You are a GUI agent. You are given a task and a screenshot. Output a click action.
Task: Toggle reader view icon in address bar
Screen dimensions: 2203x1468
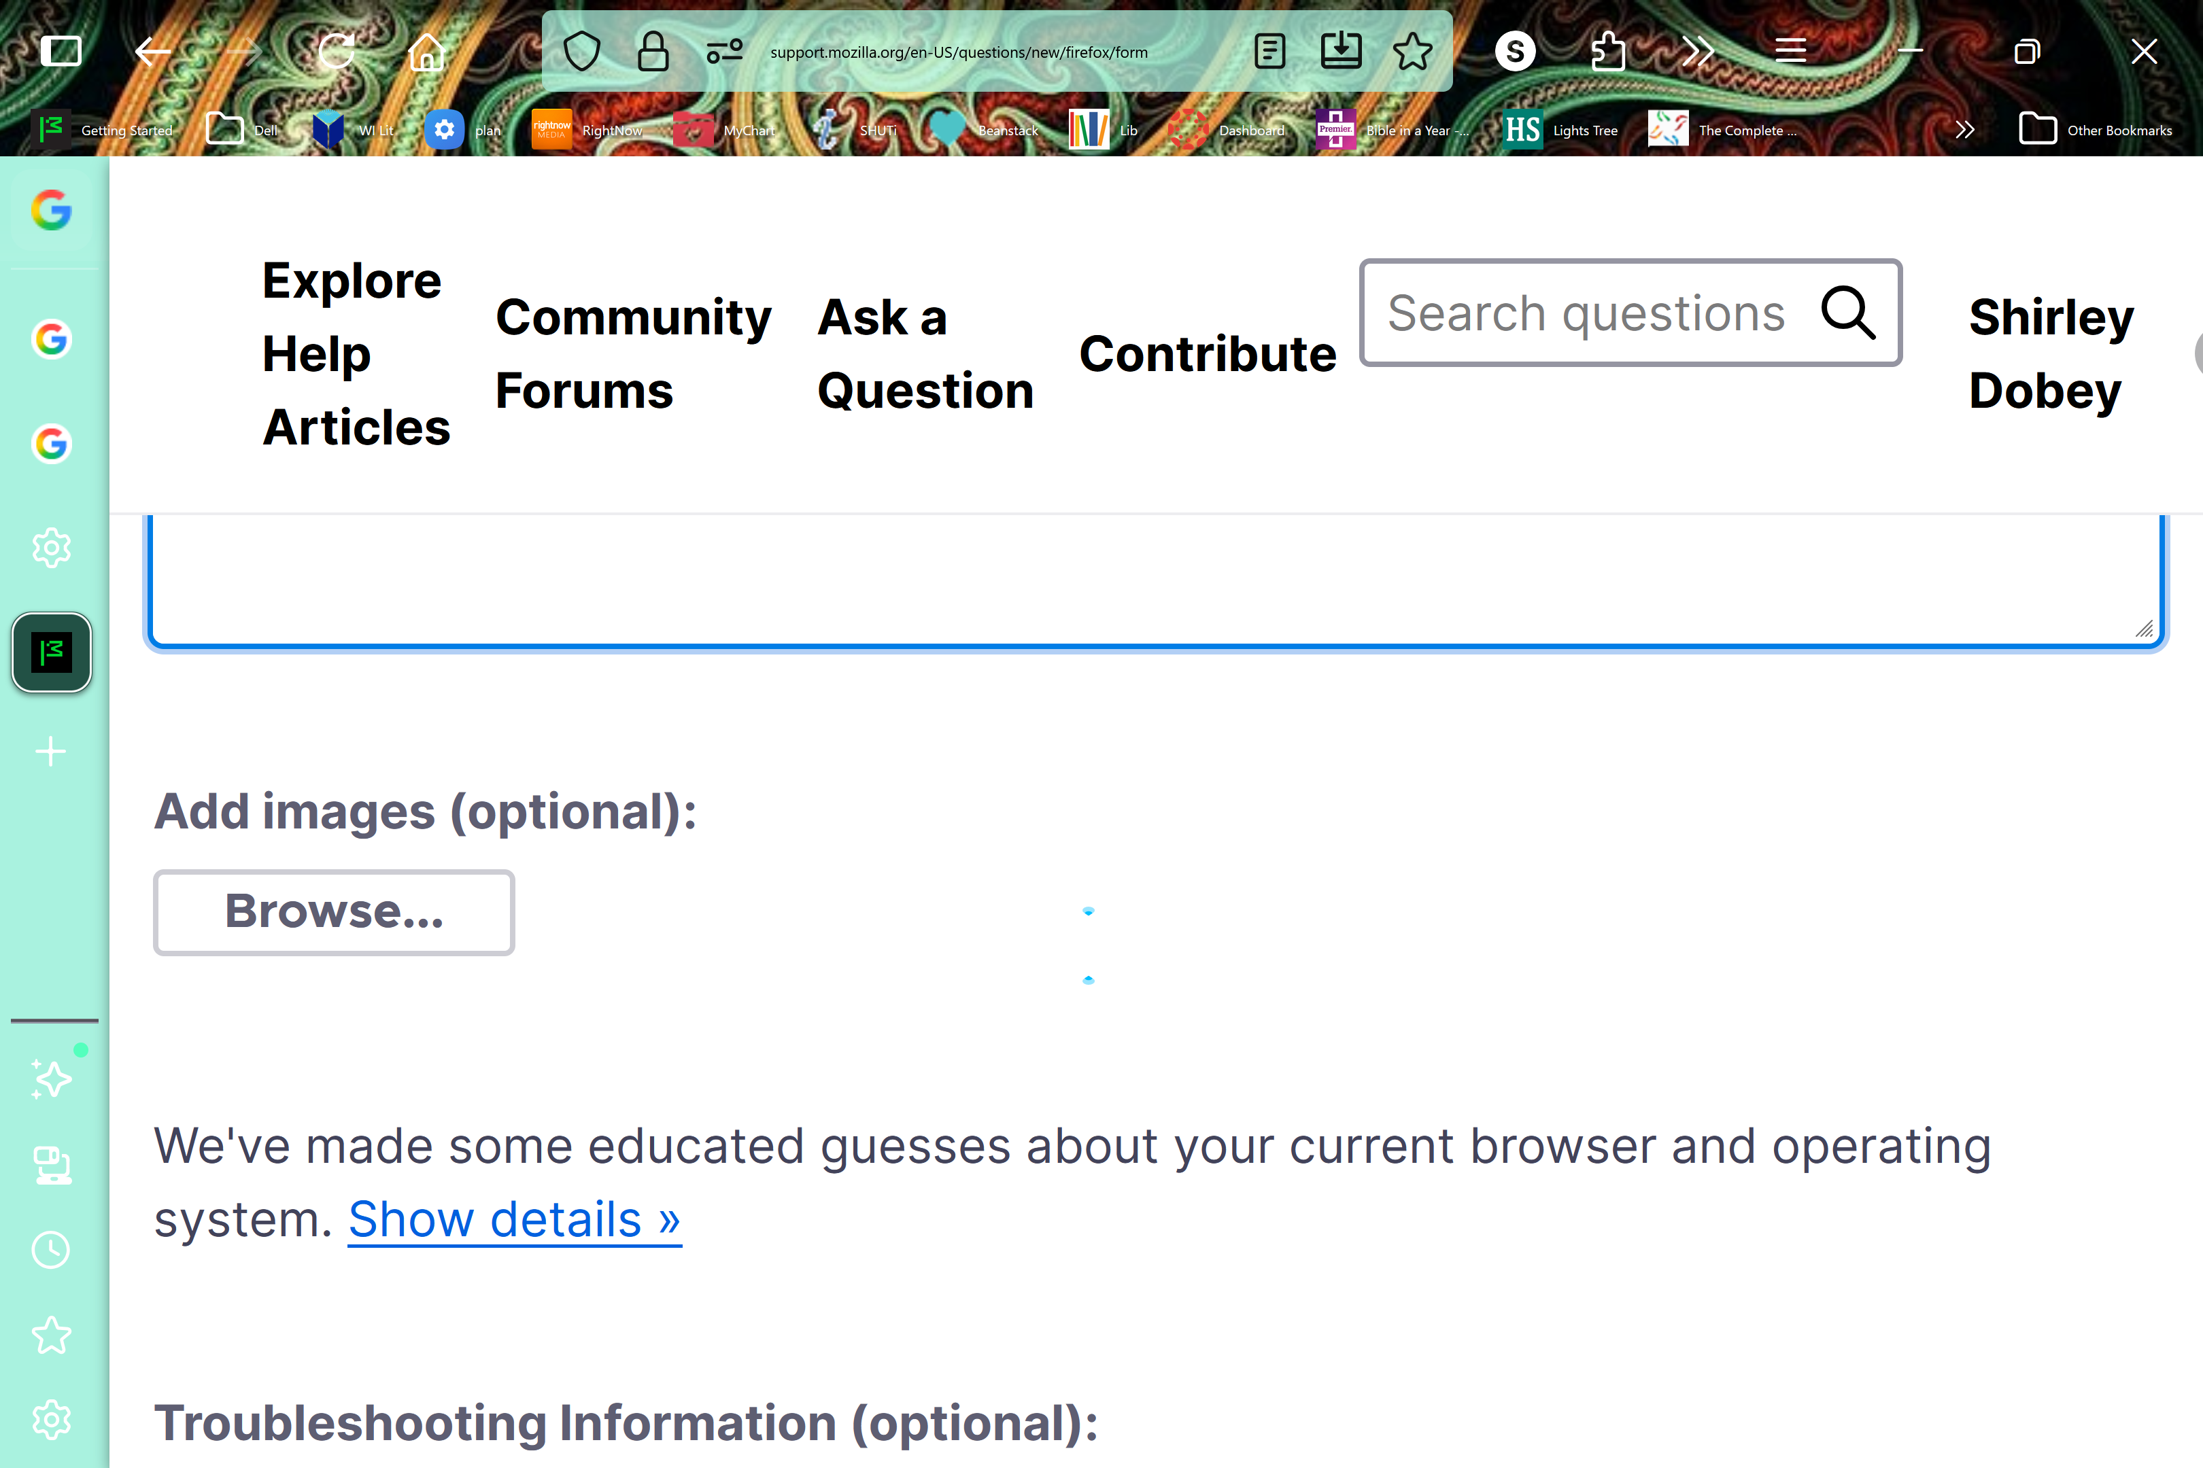click(1269, 52)
